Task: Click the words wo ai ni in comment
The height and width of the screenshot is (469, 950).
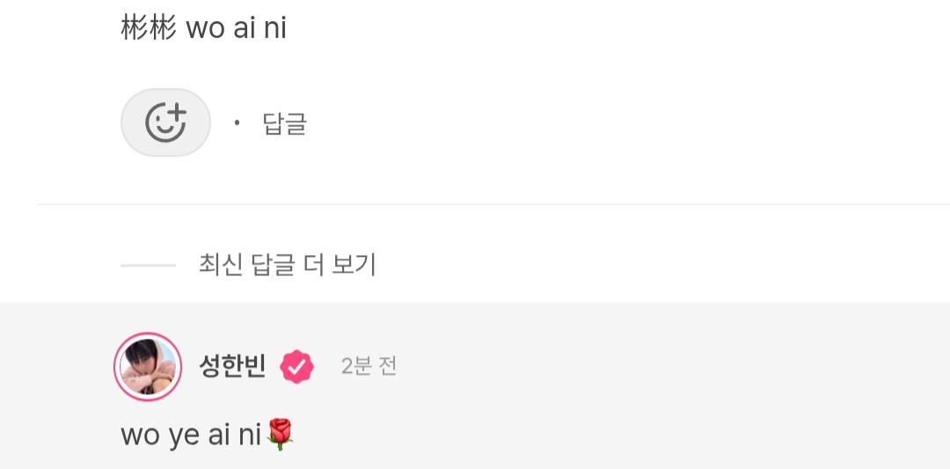Action: click(237, 28)
